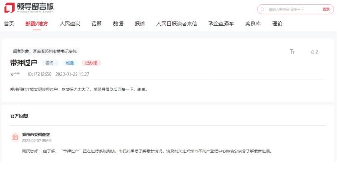Click the post date 2023-01-29 15:27

tap(72, 74)
